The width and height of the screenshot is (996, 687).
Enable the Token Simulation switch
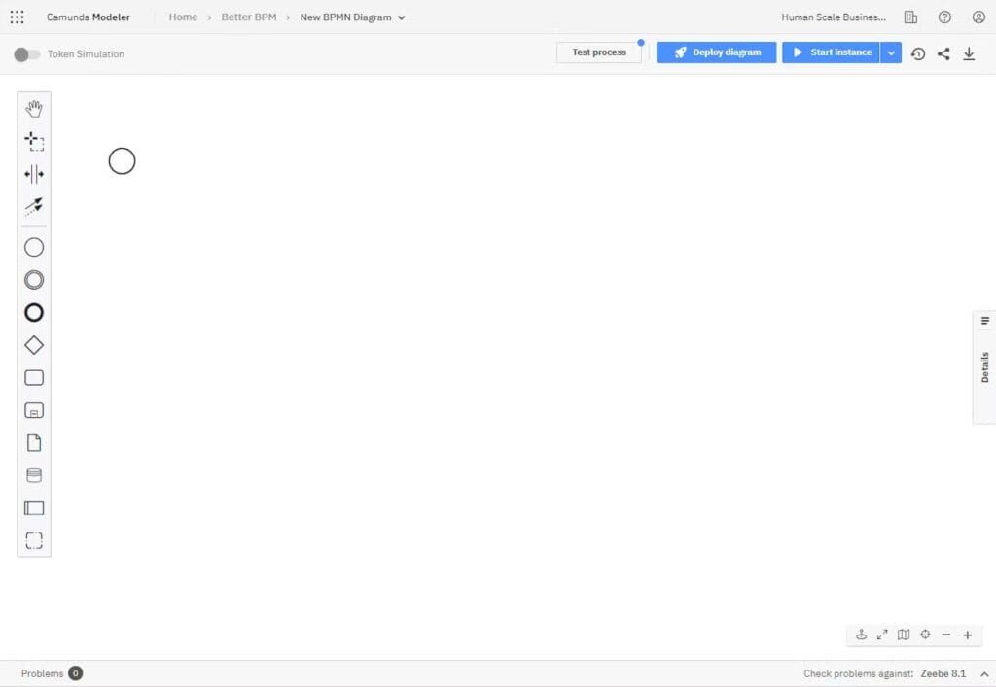click(x=26, y=54)
